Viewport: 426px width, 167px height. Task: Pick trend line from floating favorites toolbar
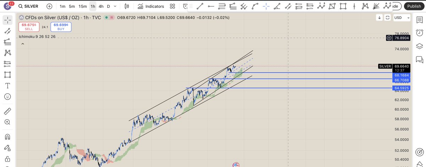tap(200, 6)
